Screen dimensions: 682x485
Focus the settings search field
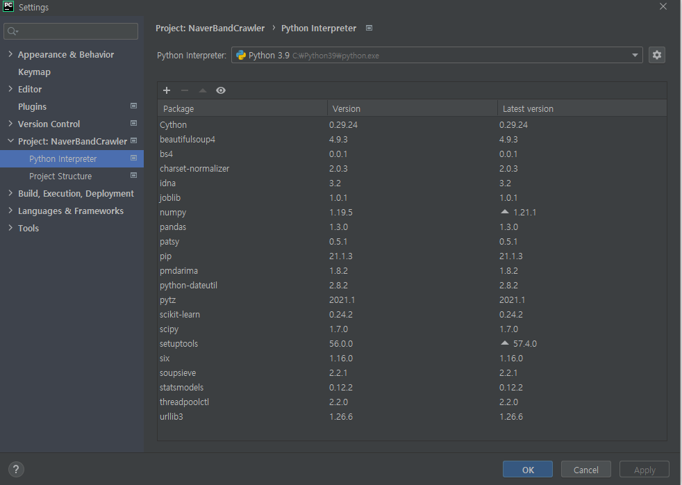pos(71,31)
